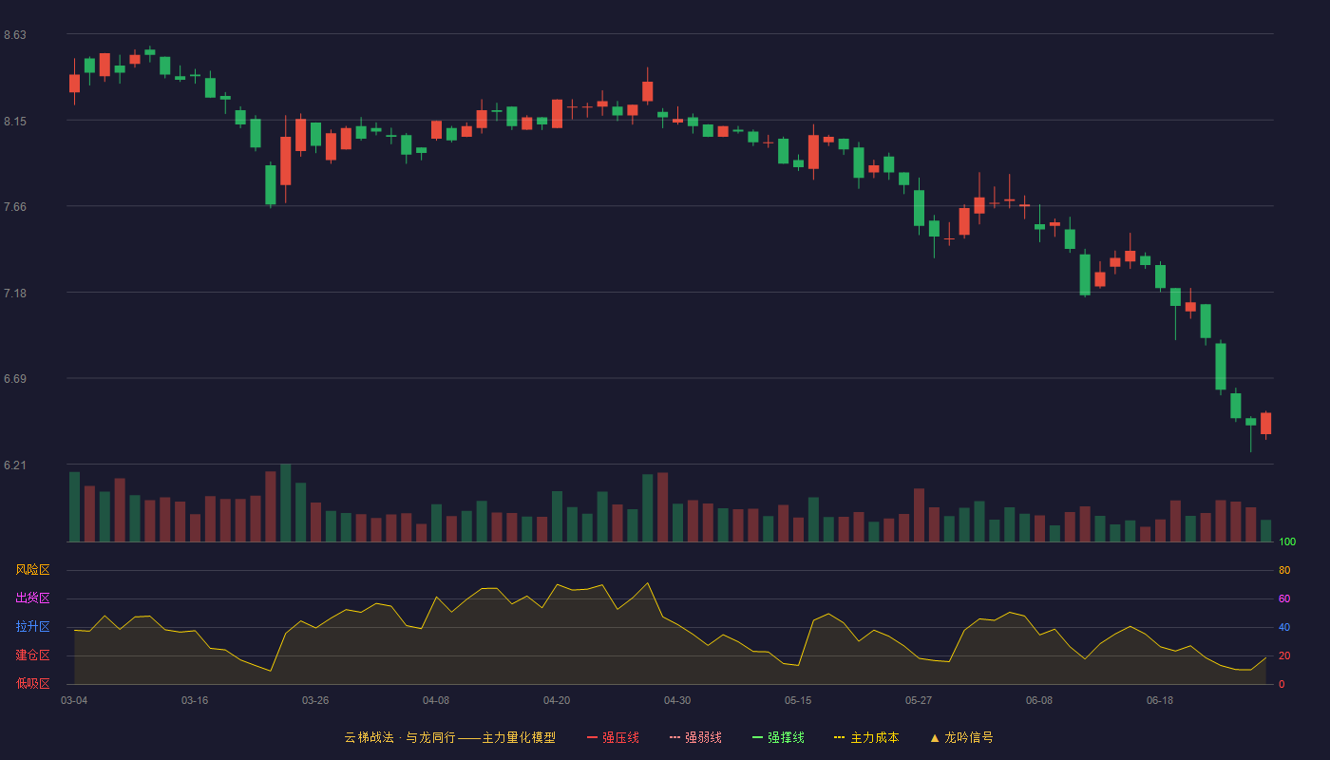This screenshot has width=1330, height=760.
Task: Click the first red candlestick at 03-04
Action: tap(74, 83)
